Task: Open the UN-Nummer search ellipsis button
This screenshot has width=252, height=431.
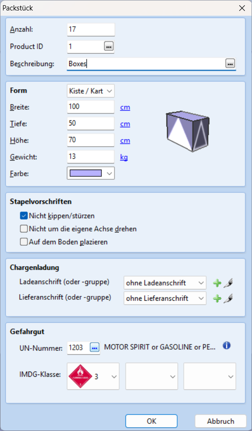Action: [x=95, y=348]
